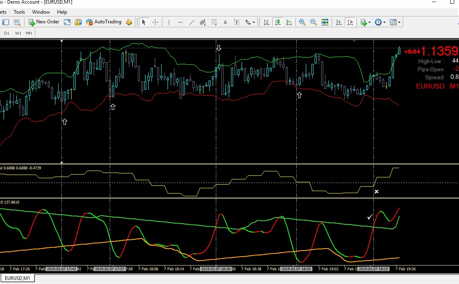Zoom in on the chart
459x284 pixels.
pyautogui.click(x=302, y=22)
